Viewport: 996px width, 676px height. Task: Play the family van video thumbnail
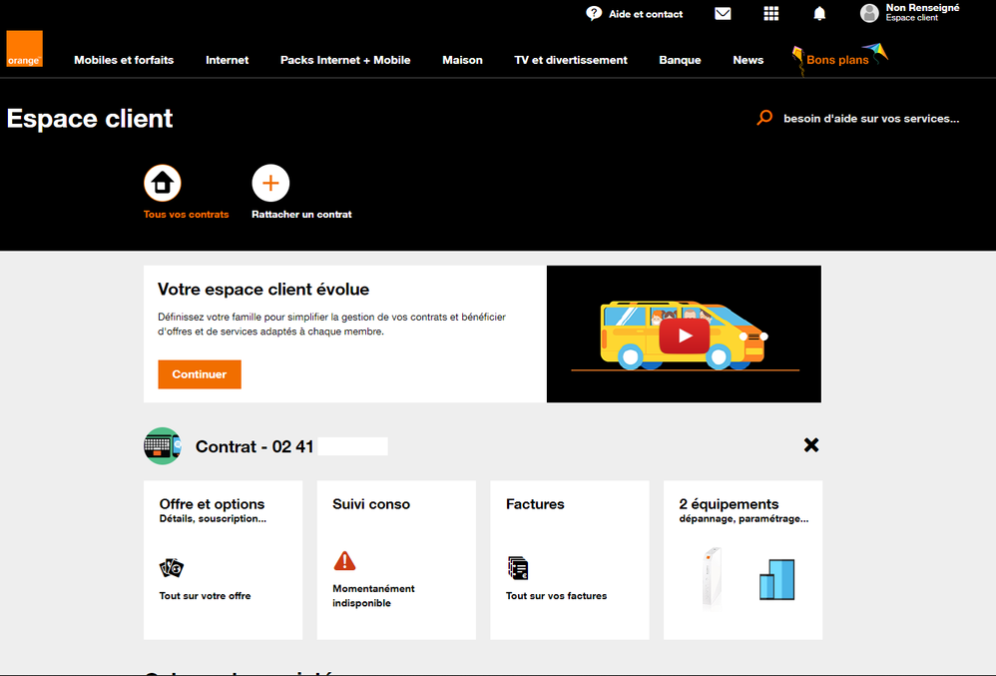(684, 335)
